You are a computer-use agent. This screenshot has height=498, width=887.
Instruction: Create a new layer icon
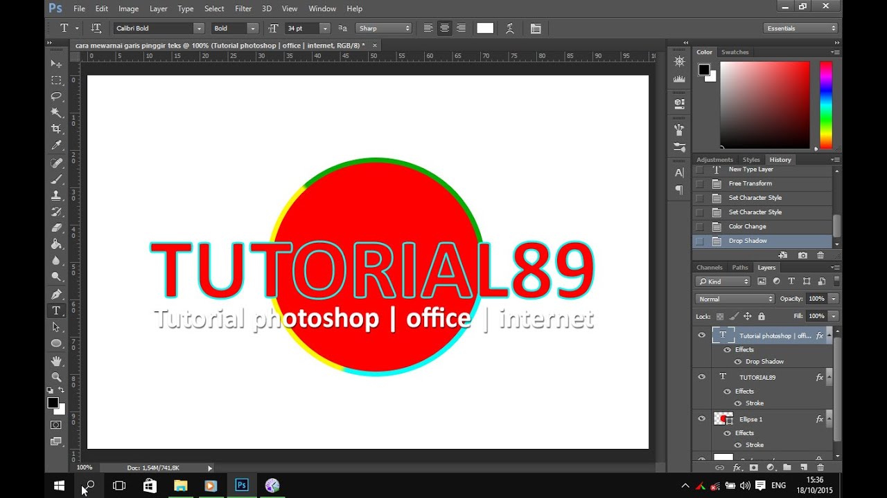[x=803, y=468]
